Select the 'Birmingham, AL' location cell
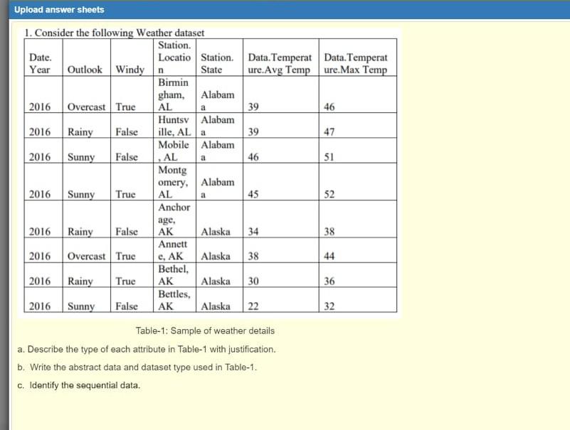 click(173, 95)
